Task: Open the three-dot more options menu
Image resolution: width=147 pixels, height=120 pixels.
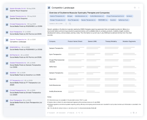Action: pos(139,8)
